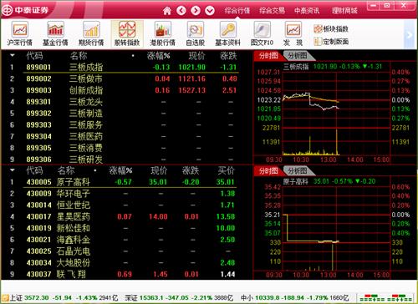Select row 899003 创新成指
The image size is (418, 304).
point(124,90)
